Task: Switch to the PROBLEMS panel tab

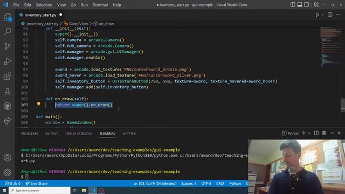Action: (x=29, y=134)
